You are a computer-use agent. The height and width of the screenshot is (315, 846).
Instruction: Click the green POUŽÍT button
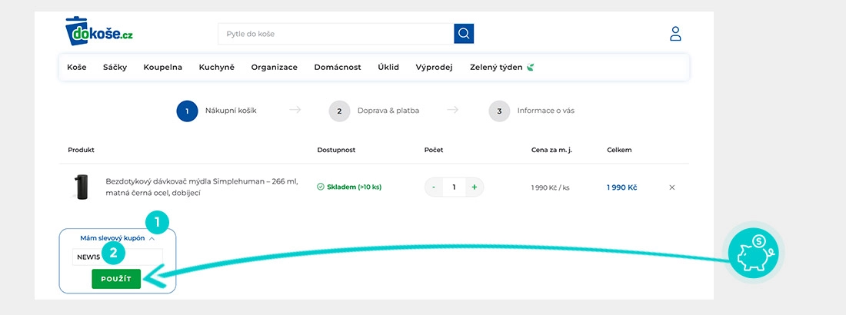[116, 279]
